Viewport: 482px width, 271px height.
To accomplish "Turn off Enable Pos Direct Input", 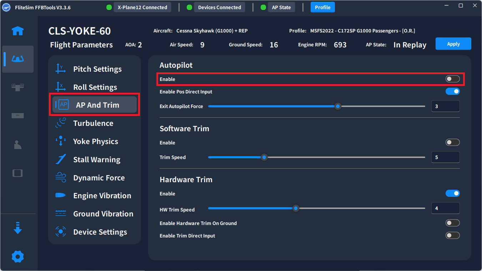I will [x=453, y=91].
